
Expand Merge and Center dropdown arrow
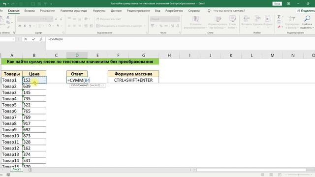[x=144, y=26]
